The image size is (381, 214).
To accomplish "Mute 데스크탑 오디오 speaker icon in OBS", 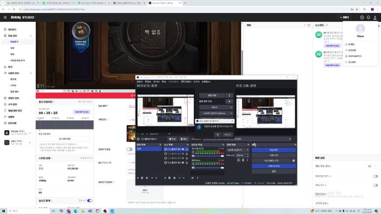I will (193, 156).
